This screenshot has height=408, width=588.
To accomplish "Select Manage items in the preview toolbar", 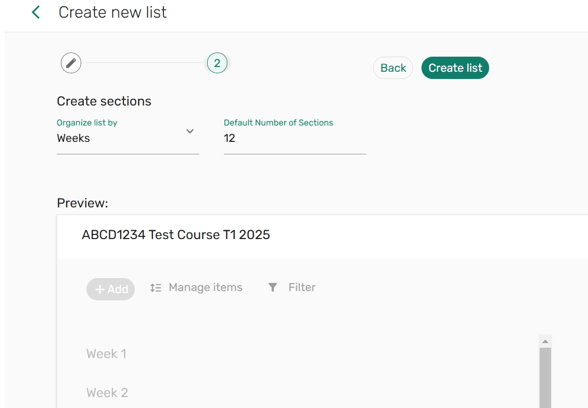I will point(205,287).
